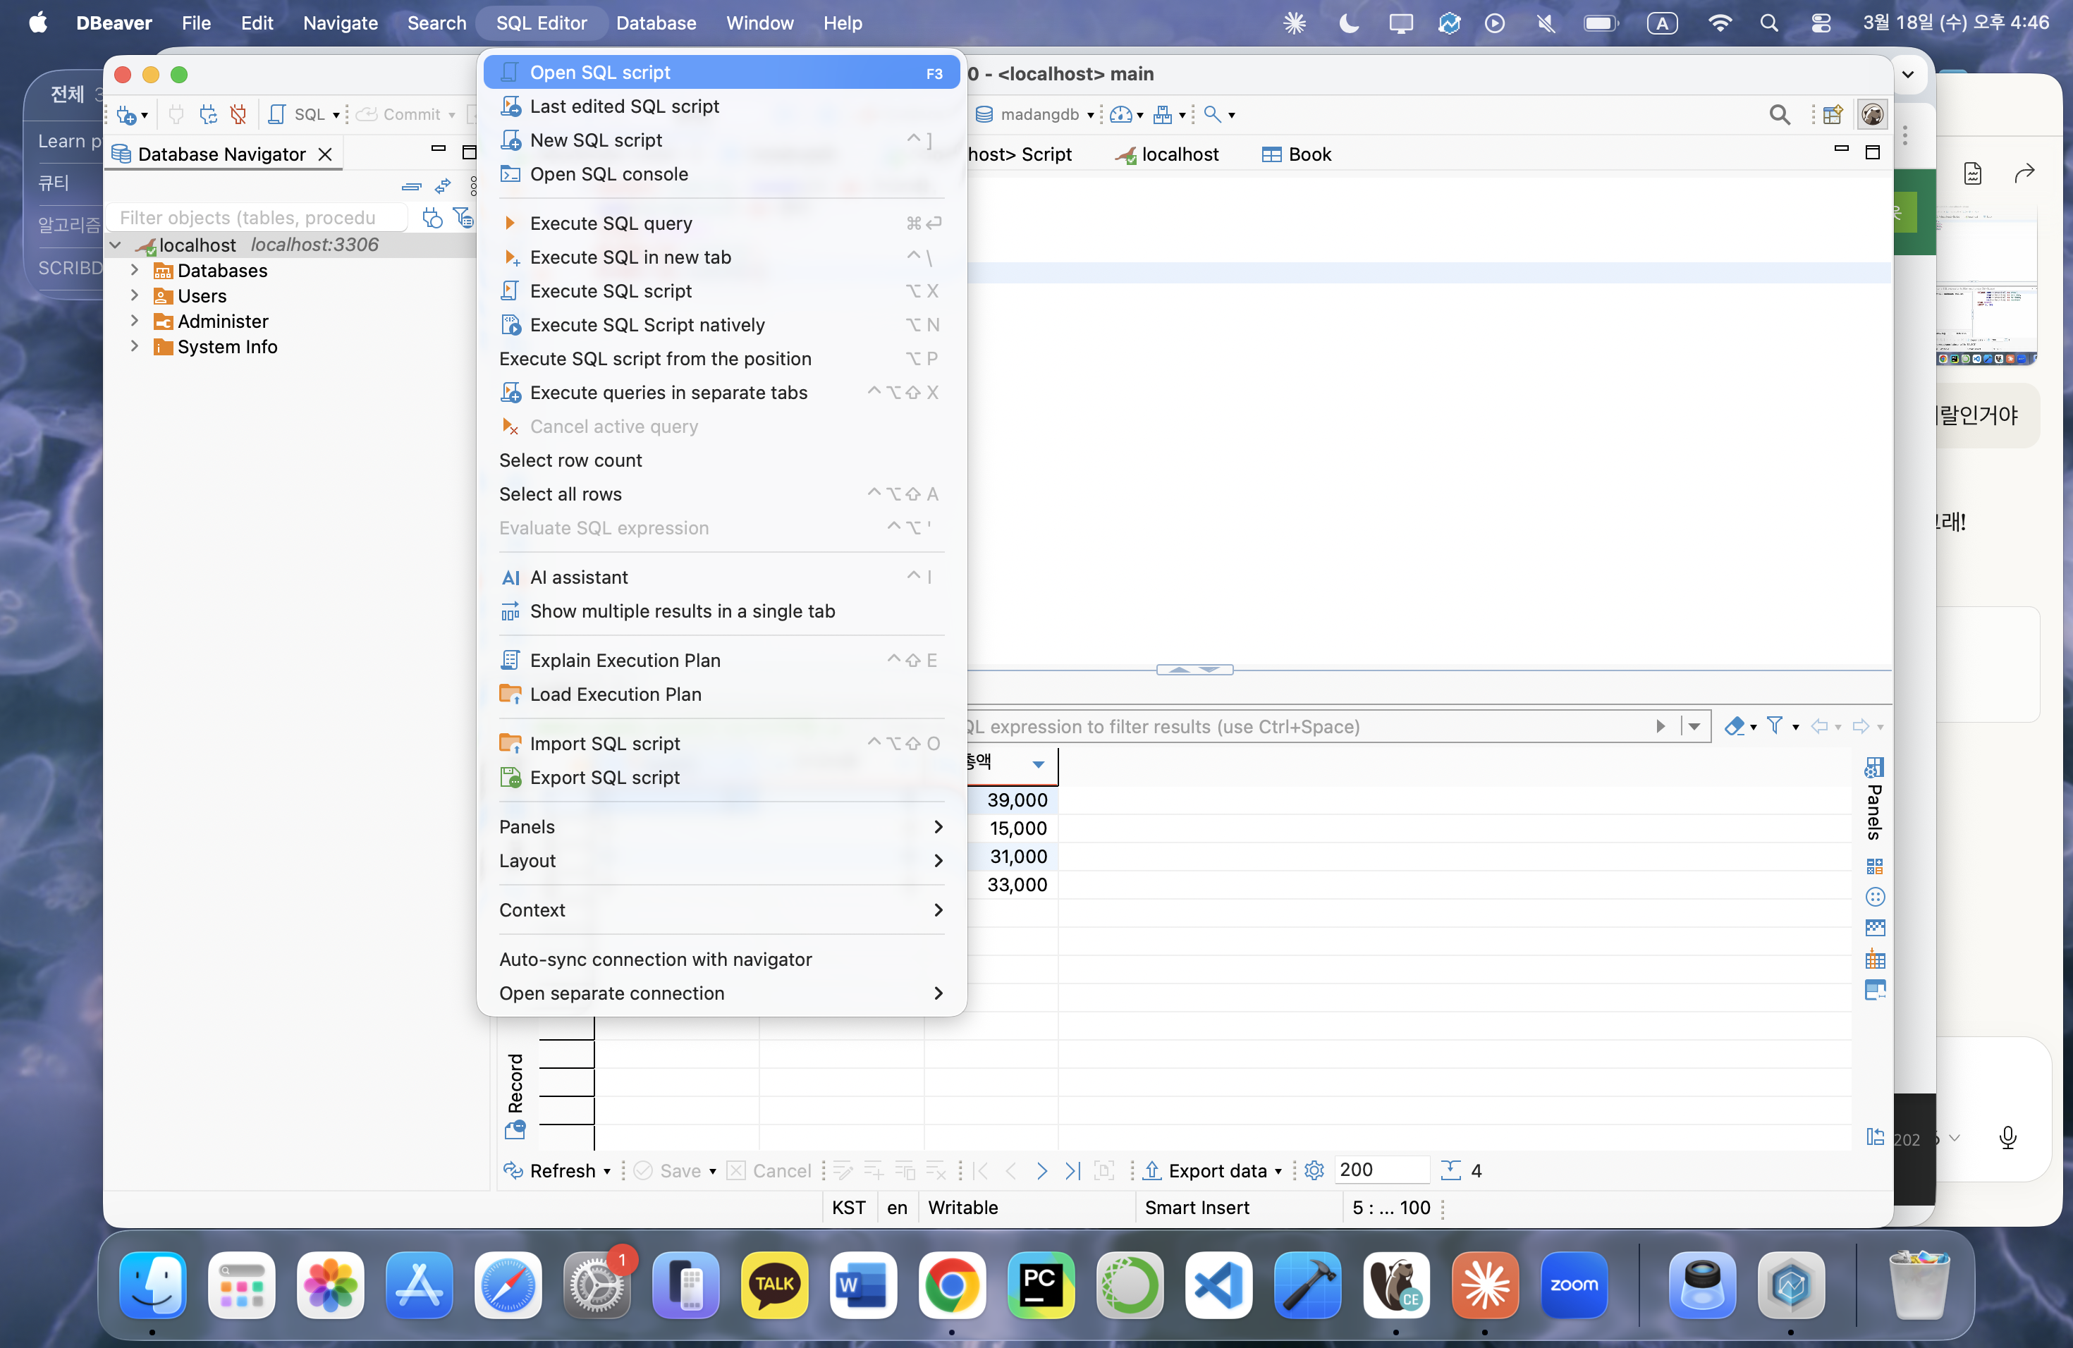Click the Refresh results icon
This screenshot has width=2073, height=1348.
tap(514, 1170)
